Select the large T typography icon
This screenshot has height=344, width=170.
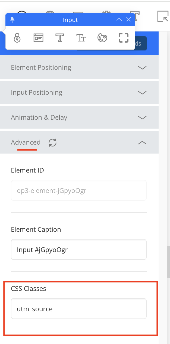59,38
